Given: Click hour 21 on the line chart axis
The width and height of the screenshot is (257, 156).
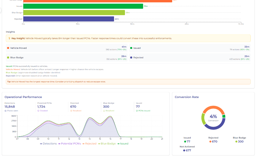Looking at the screenshot, I should (x=162, y=139).
